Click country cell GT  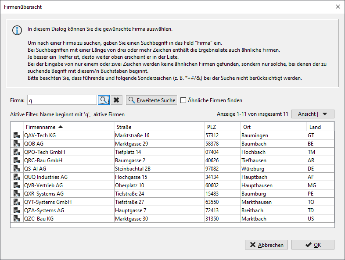pos(320,135)
